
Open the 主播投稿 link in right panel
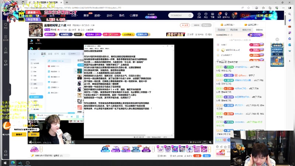(227, 25)
